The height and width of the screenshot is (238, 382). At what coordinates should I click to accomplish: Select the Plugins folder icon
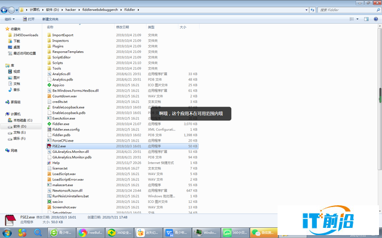coord(49,46)
